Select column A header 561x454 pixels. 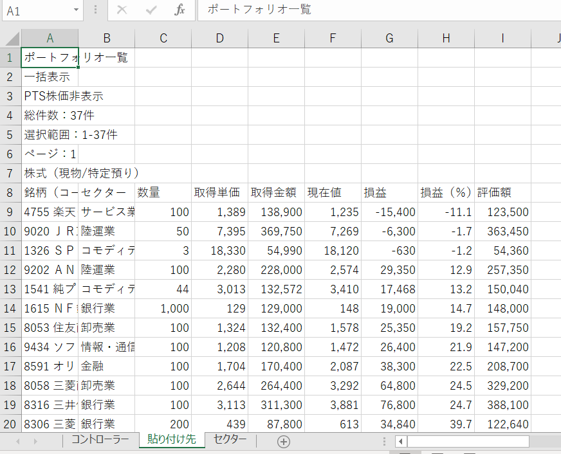[50, 38]
